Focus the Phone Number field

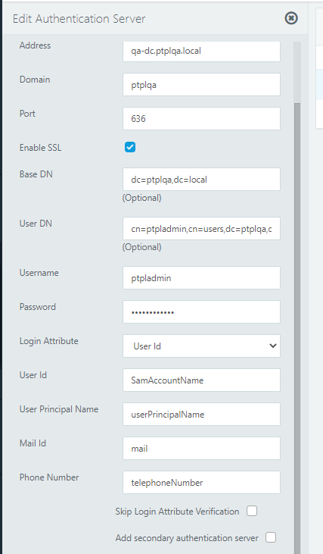click(201, 482)
